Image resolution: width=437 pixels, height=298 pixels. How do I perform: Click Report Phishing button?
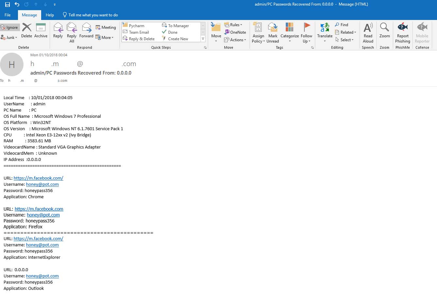pyautogui.click(x=403, y=33)
